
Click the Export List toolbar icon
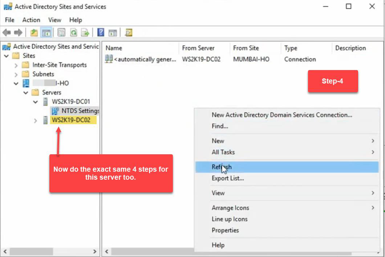[x=85, y=32]
